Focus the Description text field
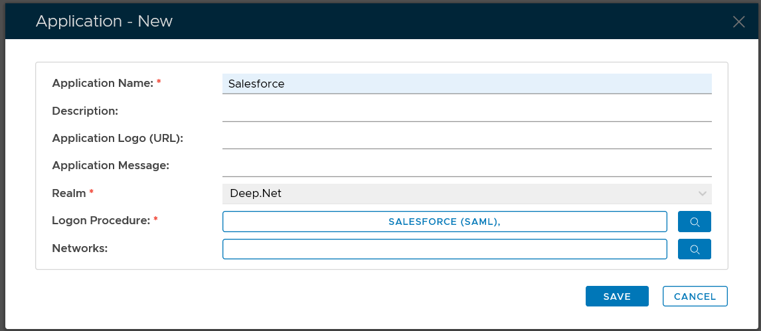This screenshot has height=331, width=761. pyautogui.click(x=466, y=111)
